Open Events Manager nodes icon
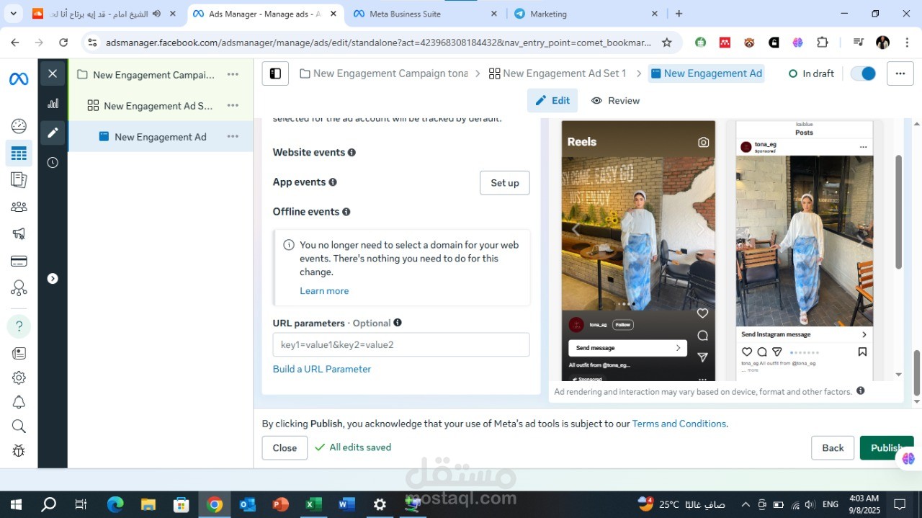This screenshot has height=518, width=922. [x=19, y=288]
